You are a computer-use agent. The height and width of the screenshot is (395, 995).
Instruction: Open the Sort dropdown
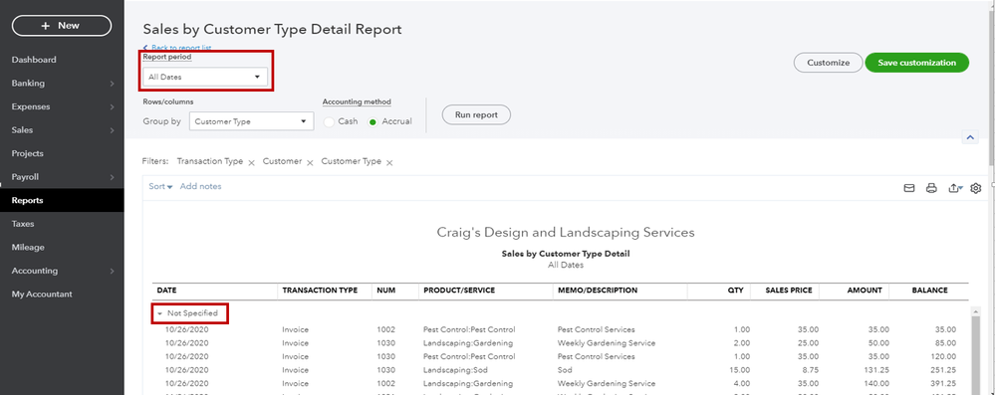tap(160, 186)
